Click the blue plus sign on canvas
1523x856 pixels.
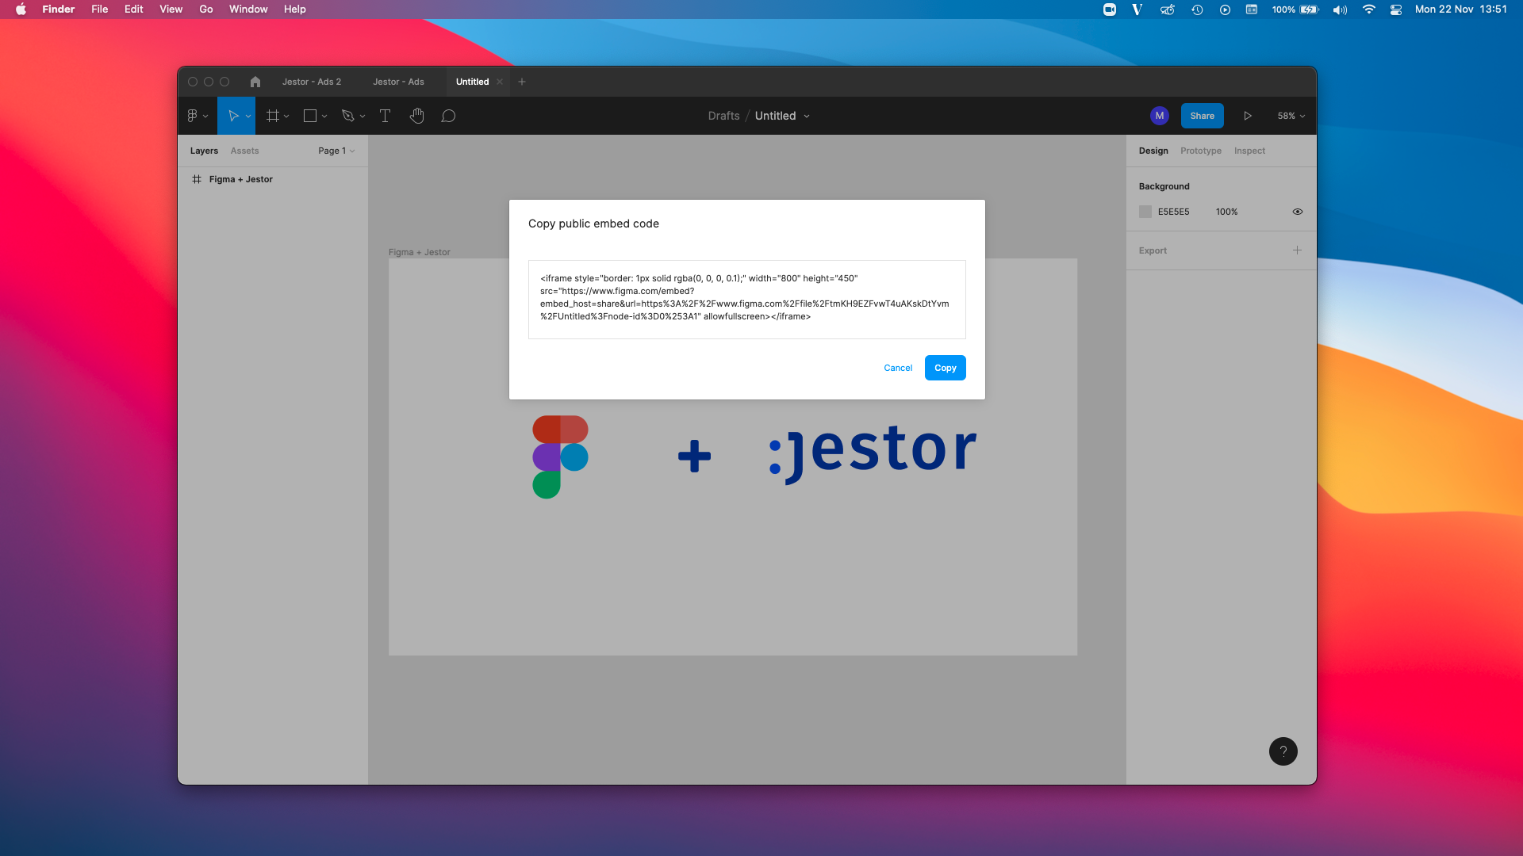694,456
